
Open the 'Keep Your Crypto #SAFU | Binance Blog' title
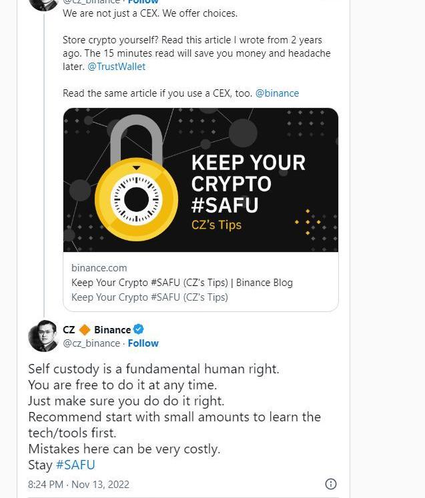point(181,282)
